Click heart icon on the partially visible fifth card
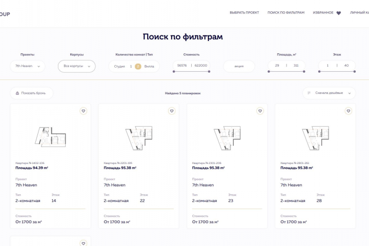 pyautogui.click(x=84, y=243)
